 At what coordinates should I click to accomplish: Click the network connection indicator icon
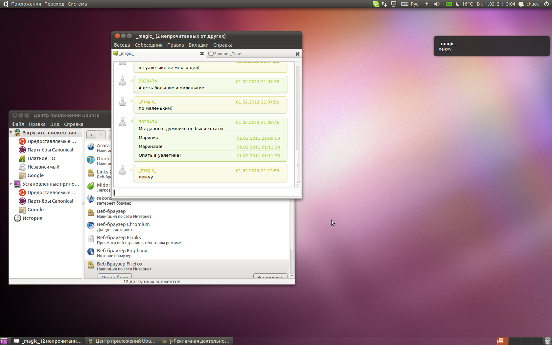click(384, 4)
